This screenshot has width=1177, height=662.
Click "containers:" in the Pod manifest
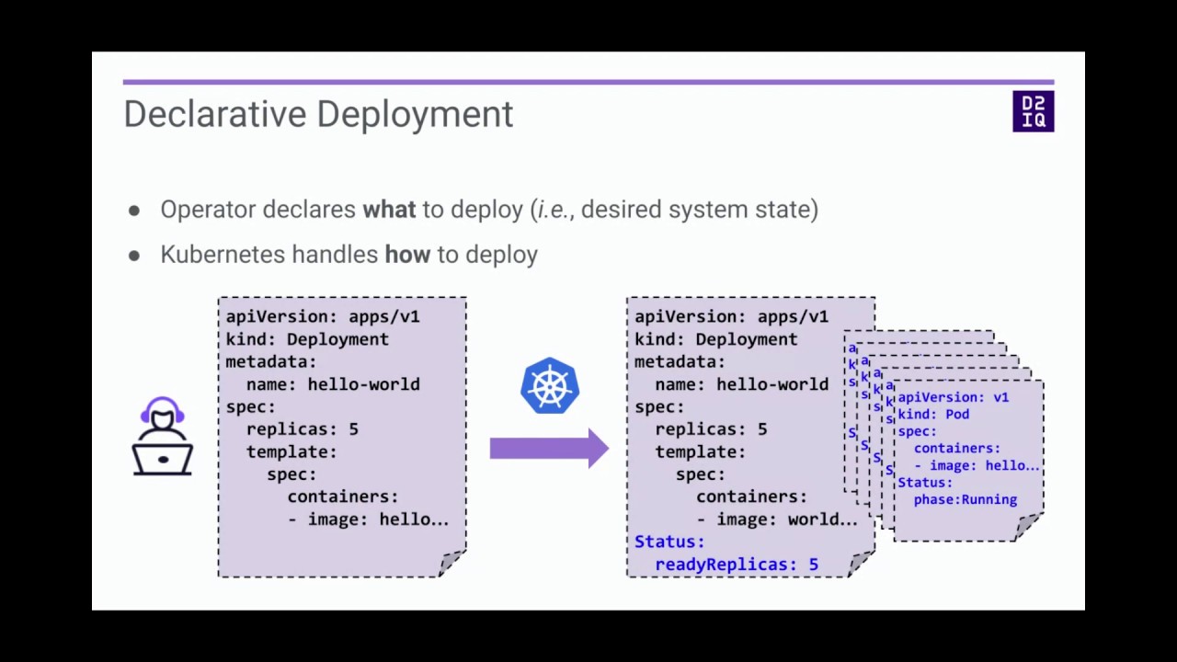click(956, 449)
